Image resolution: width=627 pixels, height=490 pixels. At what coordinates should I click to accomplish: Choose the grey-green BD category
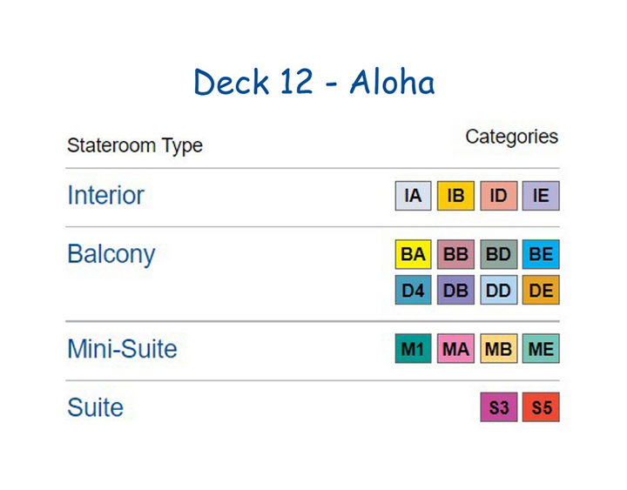pyautogui.click(x=499, y=254)
